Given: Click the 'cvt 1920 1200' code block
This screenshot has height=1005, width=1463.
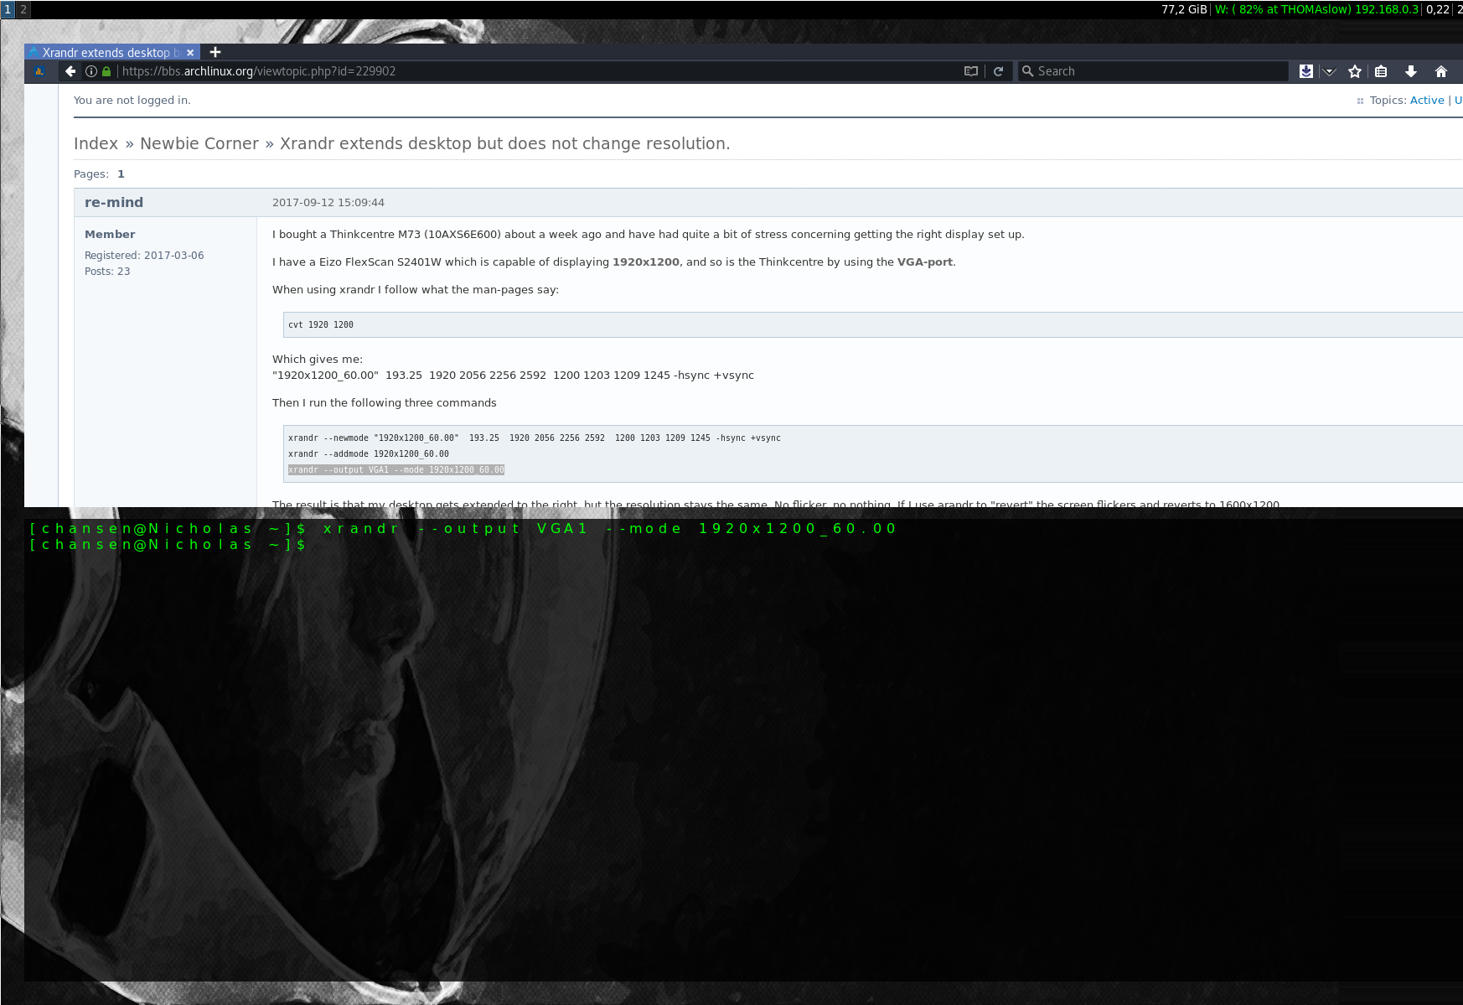Looking at the screenshot, I should [872, 324].
